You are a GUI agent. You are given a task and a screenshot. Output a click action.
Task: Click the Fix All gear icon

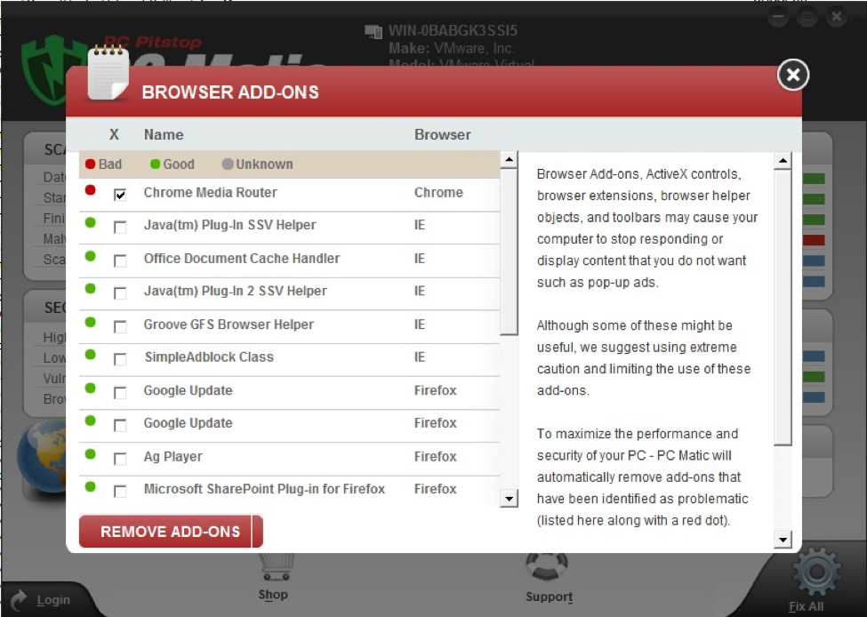click(816, 572)
